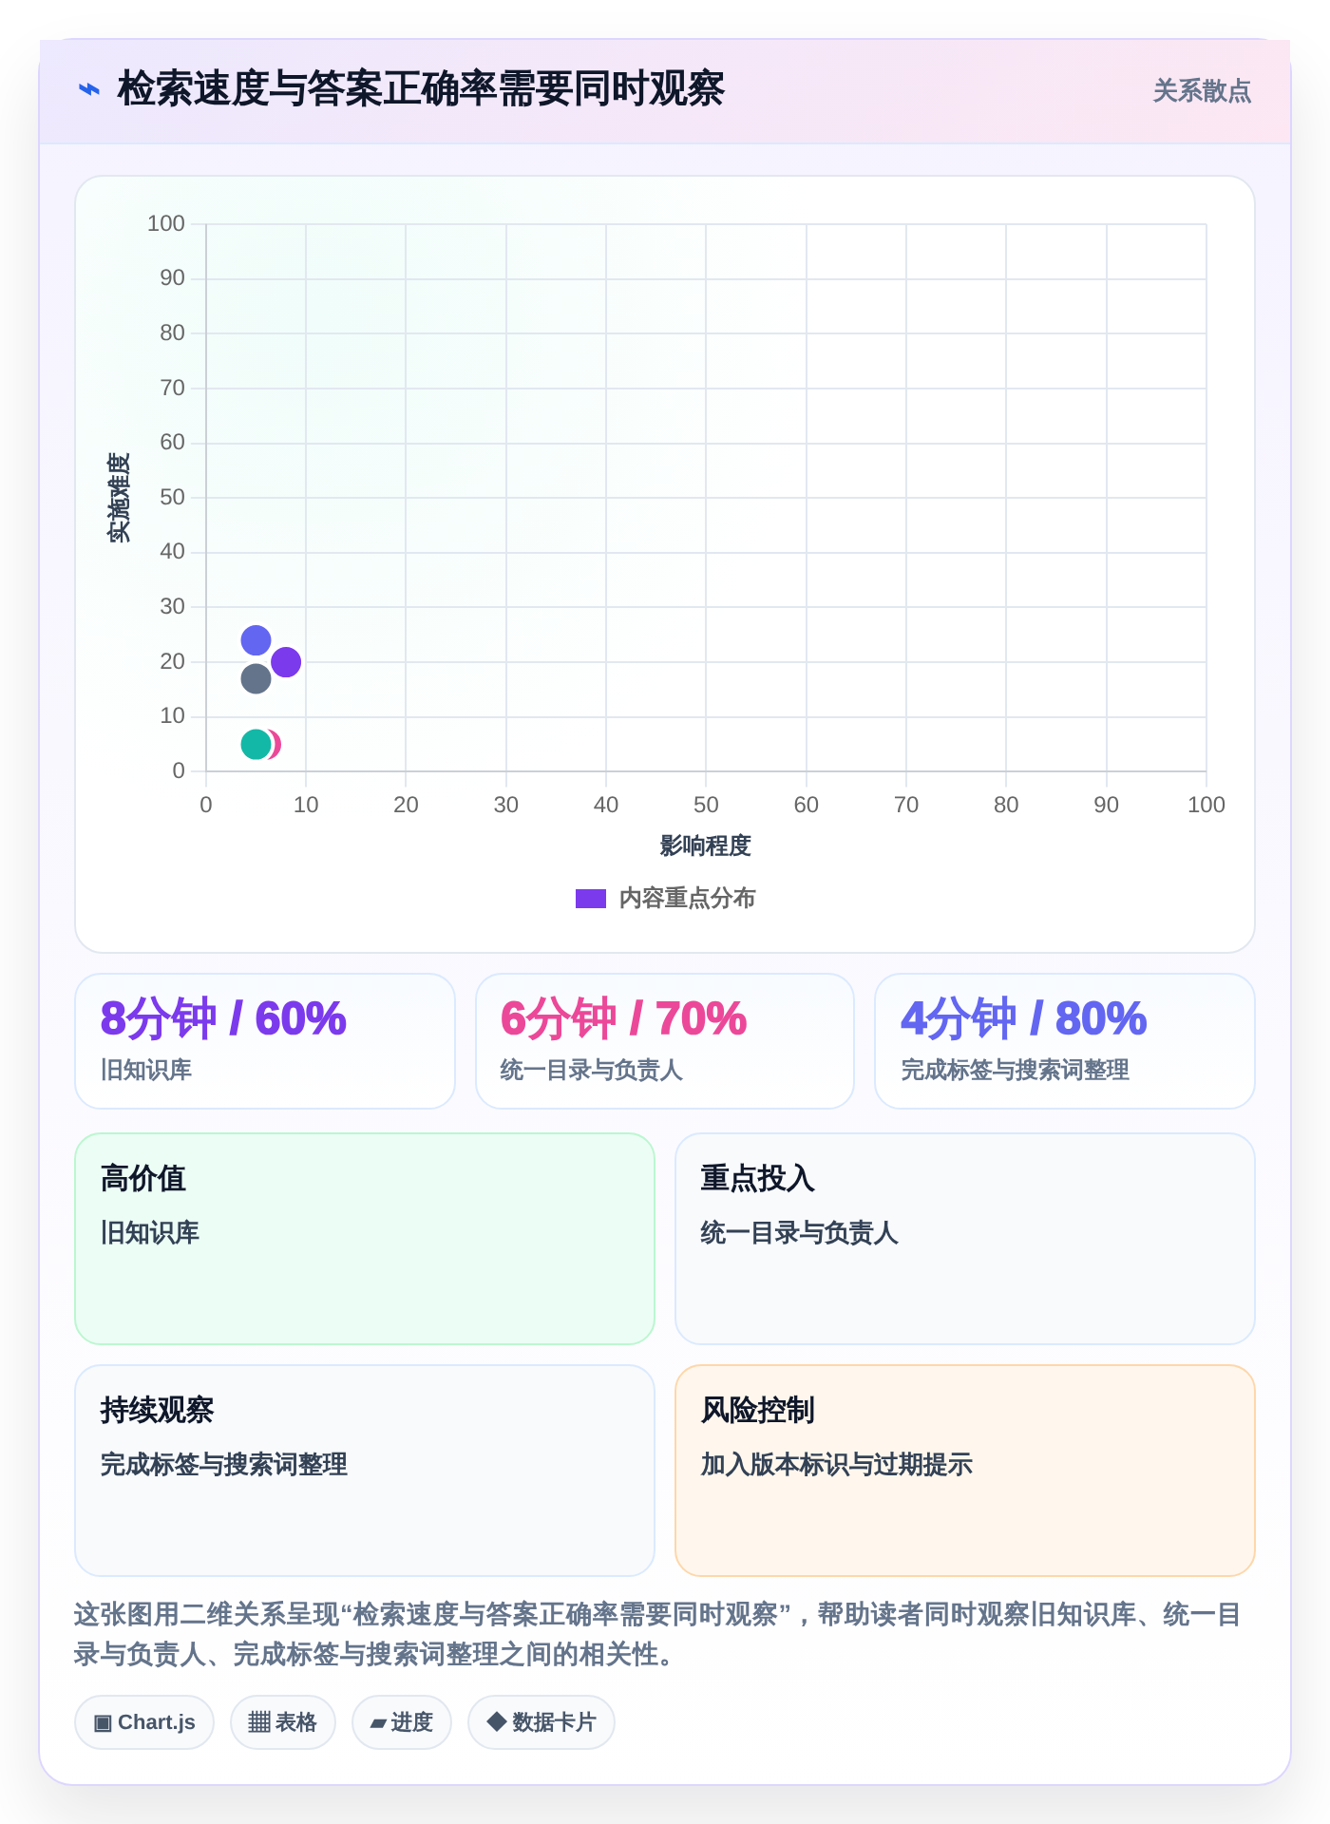Click the title 检索速度与答案正确率需要同时观察

[421, 89]
